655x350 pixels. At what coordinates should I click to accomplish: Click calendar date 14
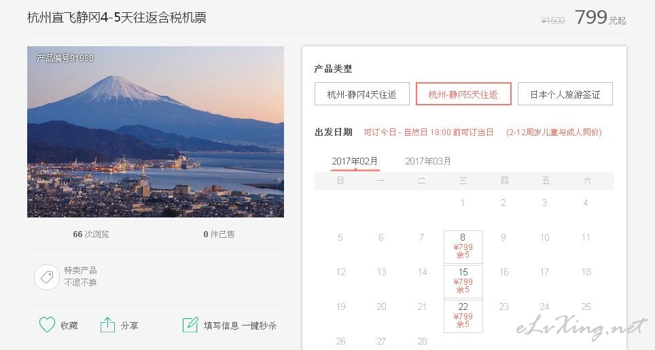click(423, 273)
